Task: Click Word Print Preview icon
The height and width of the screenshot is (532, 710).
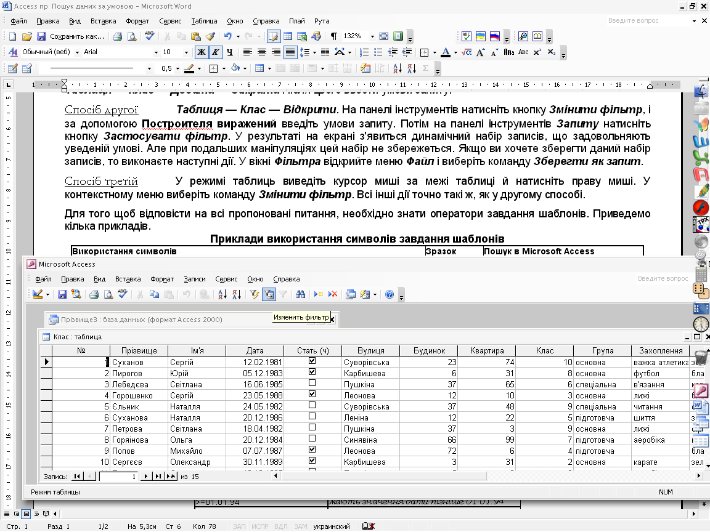Action: coord(132,36)
